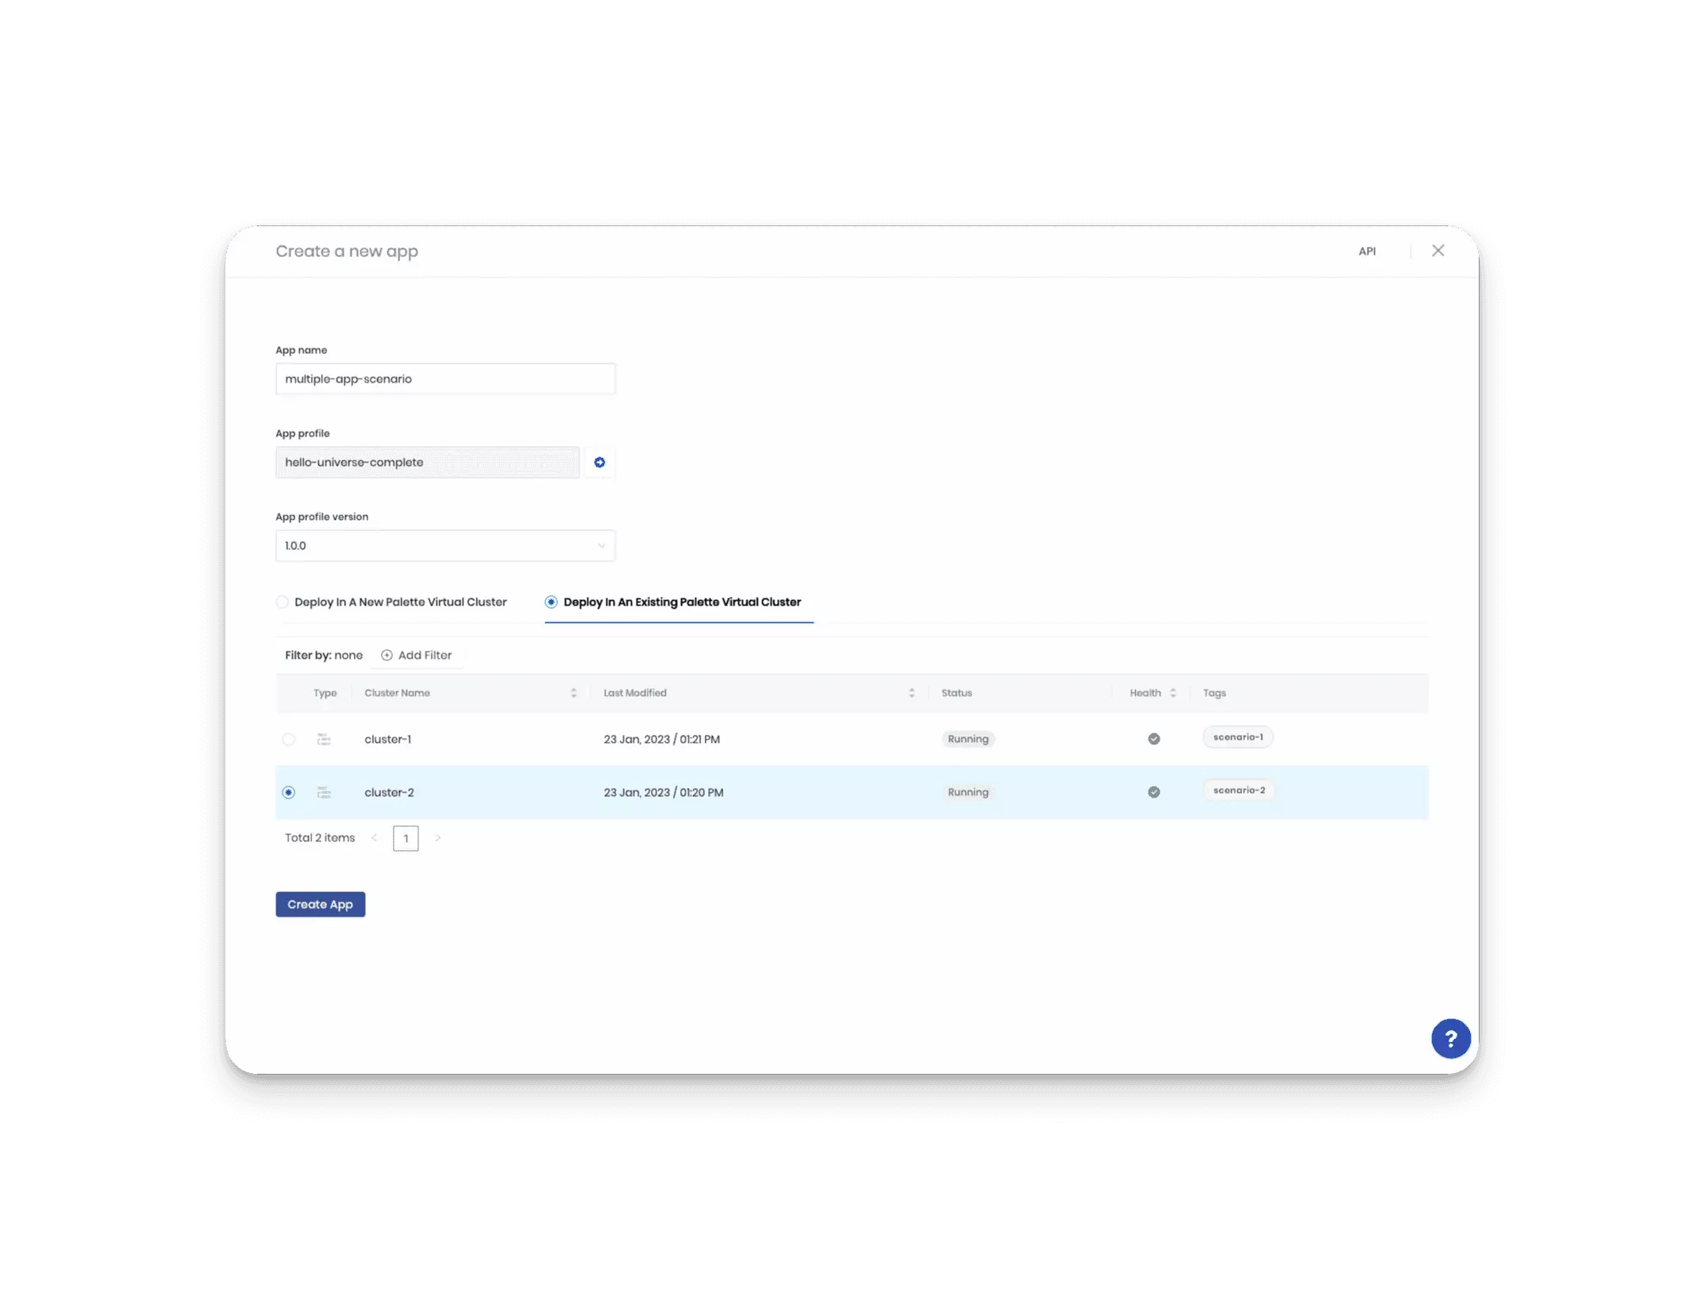Sort by Last Modified column arrows
This screenshot has height=1300, width=1705.
[x=911, y=693]
